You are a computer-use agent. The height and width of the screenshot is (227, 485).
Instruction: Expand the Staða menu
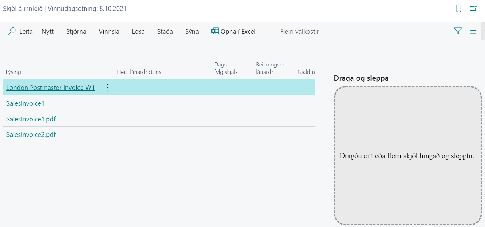pos(165,32)
